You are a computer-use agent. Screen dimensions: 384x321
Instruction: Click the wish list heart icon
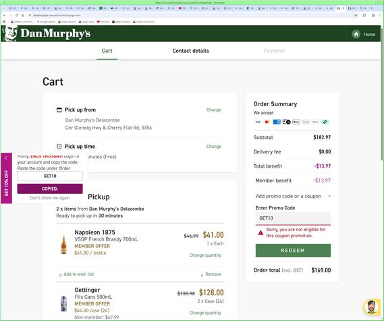[x=60, y=275]
